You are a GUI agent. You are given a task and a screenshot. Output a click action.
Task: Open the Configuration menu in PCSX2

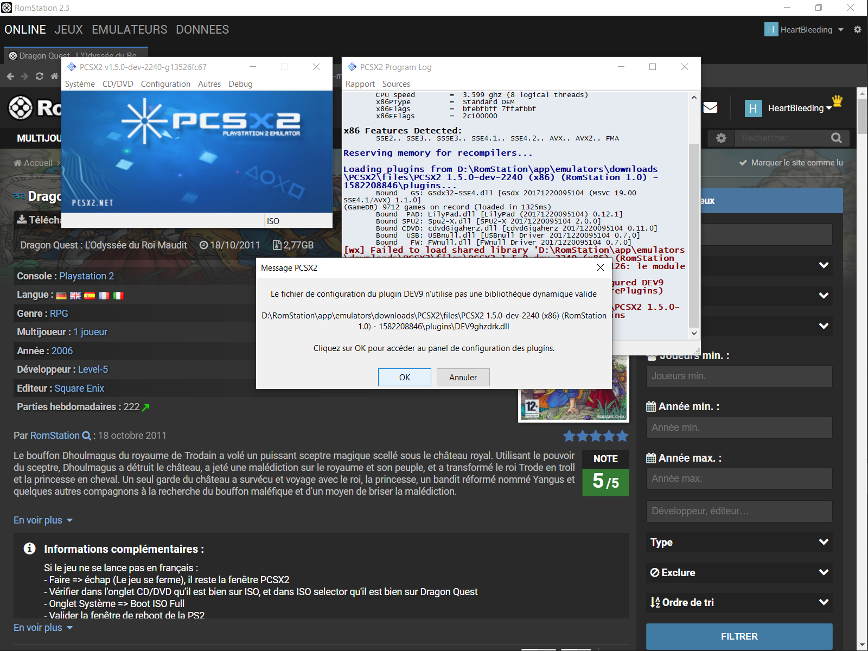click(165, 84)
